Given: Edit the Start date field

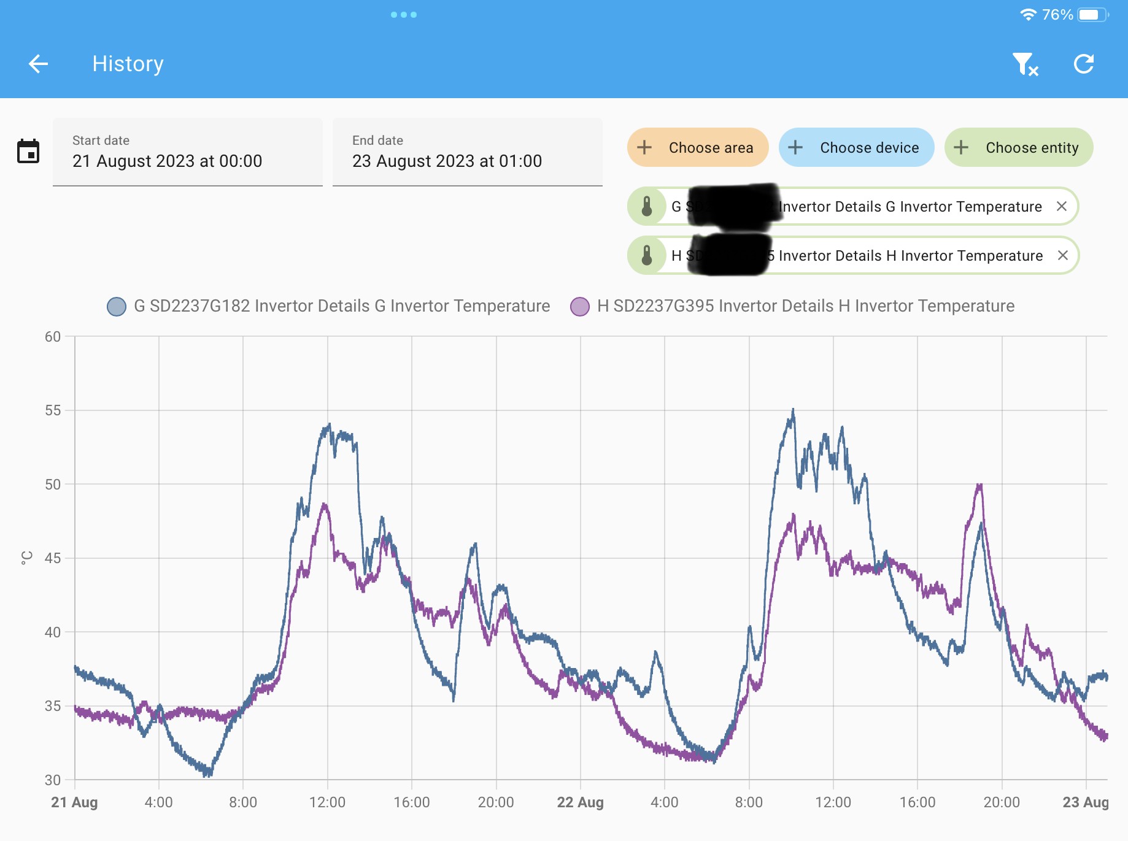Looking at the screenshot, I should coord(188,152).
